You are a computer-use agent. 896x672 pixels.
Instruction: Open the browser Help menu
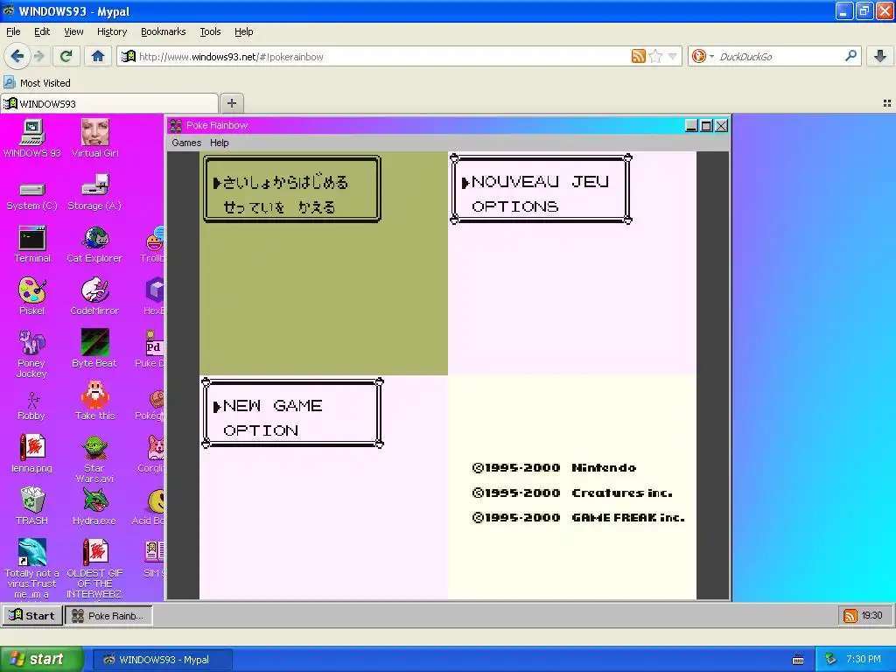(x=243, y=31)
